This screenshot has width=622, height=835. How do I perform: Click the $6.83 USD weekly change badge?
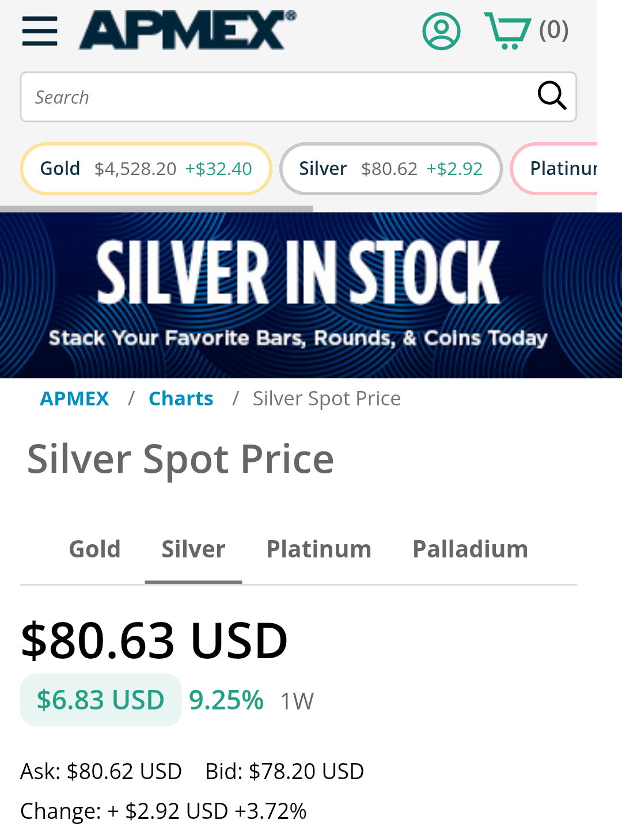click(101, 700)
